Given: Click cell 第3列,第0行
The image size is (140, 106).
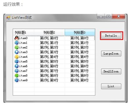Looking at the screenshot, I should [x=79, y=38].
